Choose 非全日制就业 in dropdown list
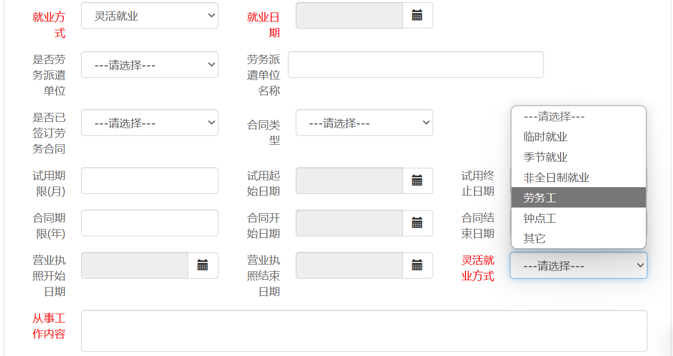673x356 pixels. tap(556, 178)
